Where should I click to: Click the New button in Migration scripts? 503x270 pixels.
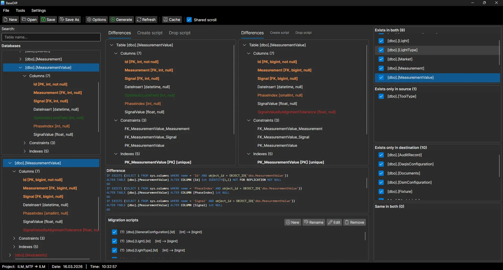coord(293,222)
